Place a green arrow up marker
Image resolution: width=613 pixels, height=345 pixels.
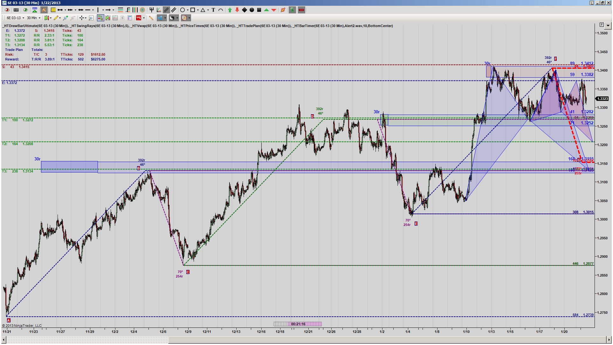tap(230, 10)
